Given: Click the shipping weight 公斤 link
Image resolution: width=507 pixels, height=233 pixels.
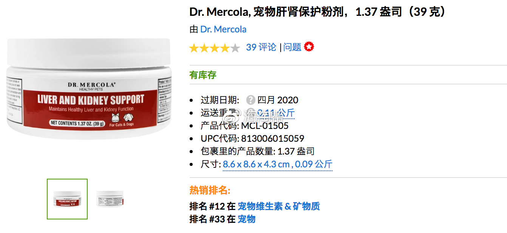Looking at the screenshot, I should pyautogui.click(x=276, y=113).
